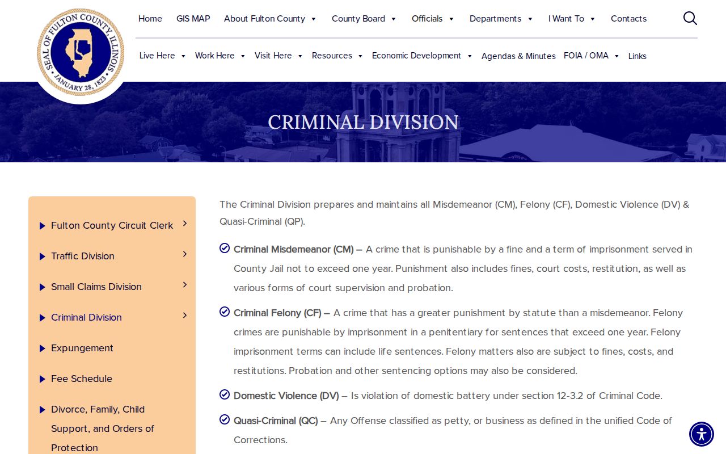
Task: Open the Officials dropdown menu
Action: 433,19
